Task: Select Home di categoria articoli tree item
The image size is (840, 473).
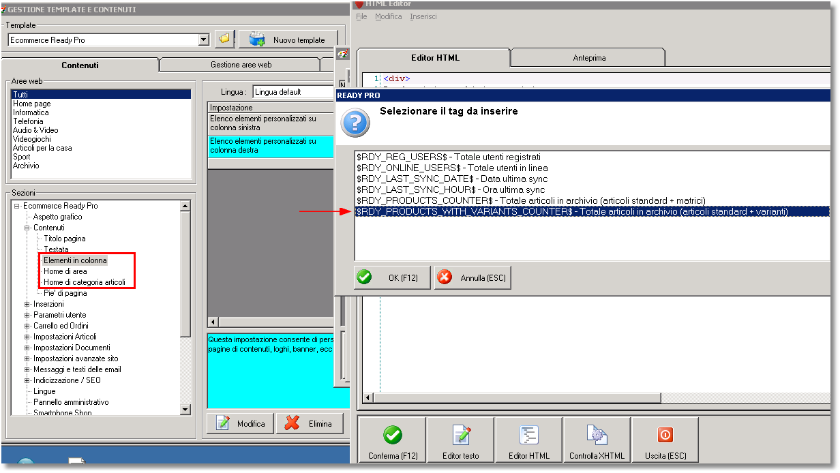Action: coord(85,282)
